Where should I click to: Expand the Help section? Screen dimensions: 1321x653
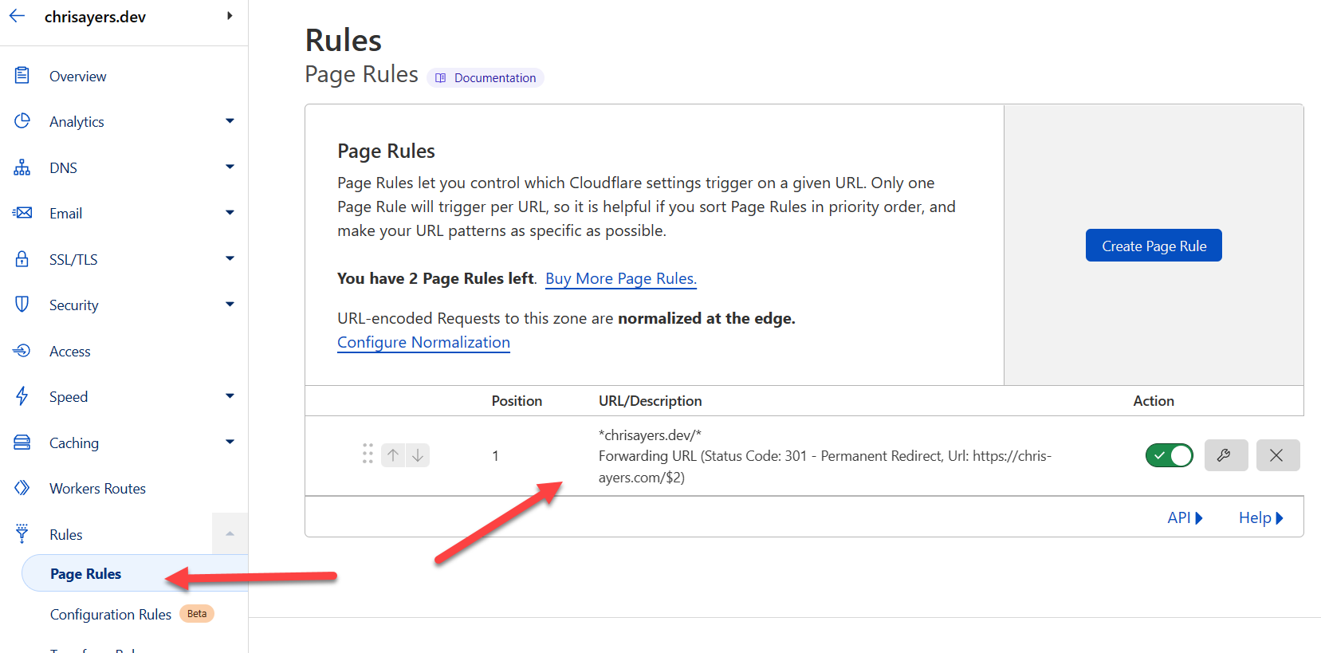[x=1261, y=518]
